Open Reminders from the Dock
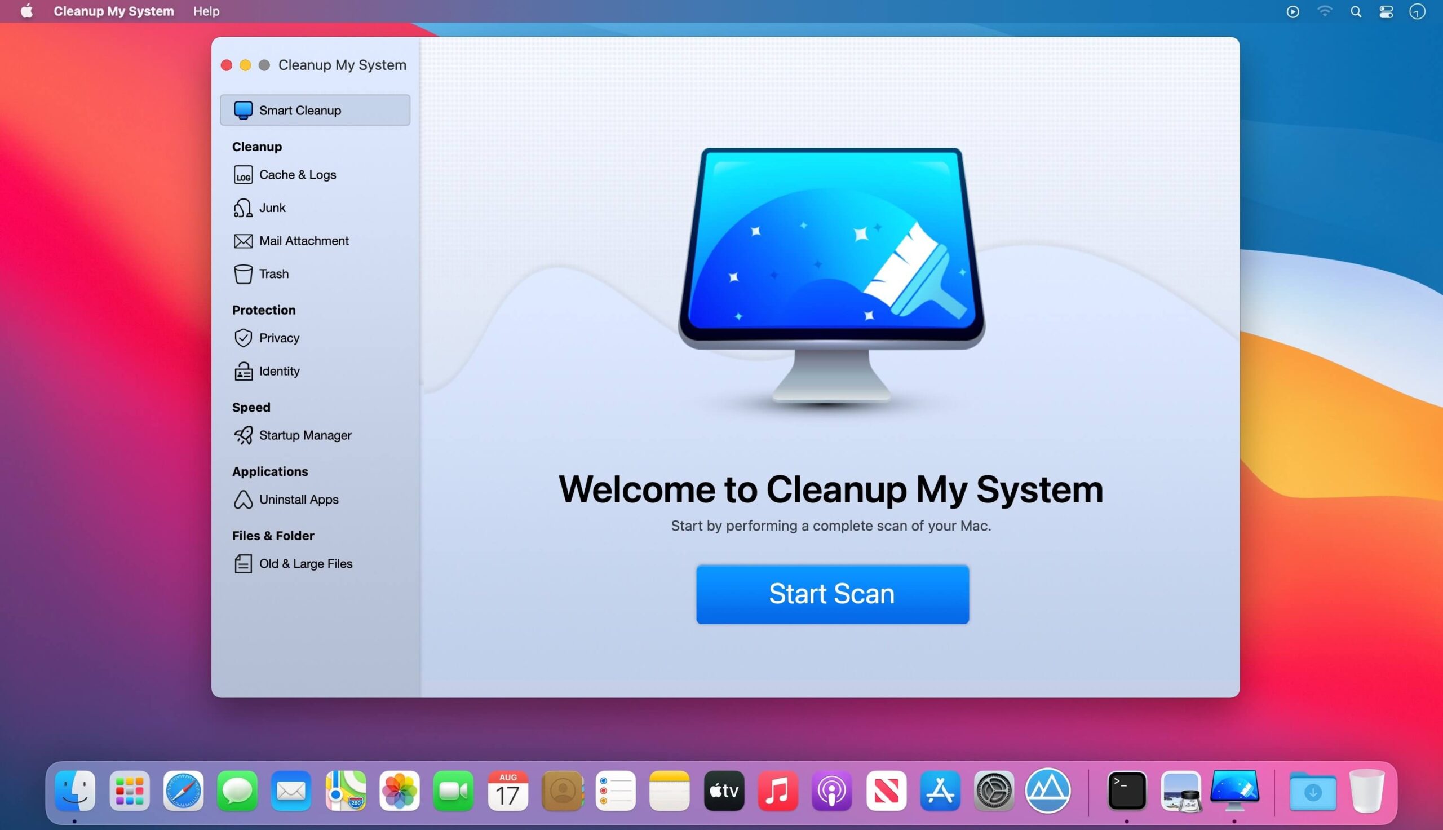1443x830 pixels. (x=616, y=791)
